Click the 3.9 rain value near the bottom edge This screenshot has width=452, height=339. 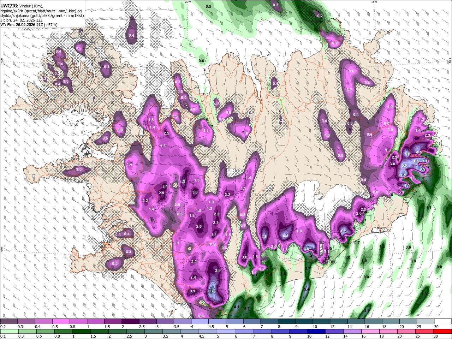(x=367, y=311)
